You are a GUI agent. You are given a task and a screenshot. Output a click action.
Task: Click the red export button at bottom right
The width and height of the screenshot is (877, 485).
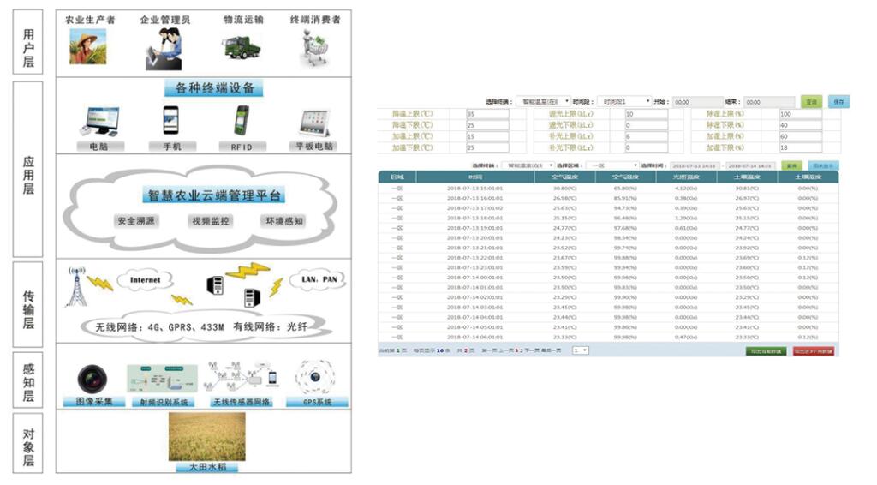(813, 350)
